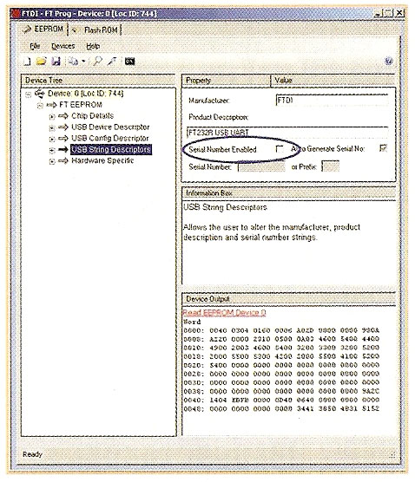
Task: Minimize the FT Prog window
Action: click(379, 13)
